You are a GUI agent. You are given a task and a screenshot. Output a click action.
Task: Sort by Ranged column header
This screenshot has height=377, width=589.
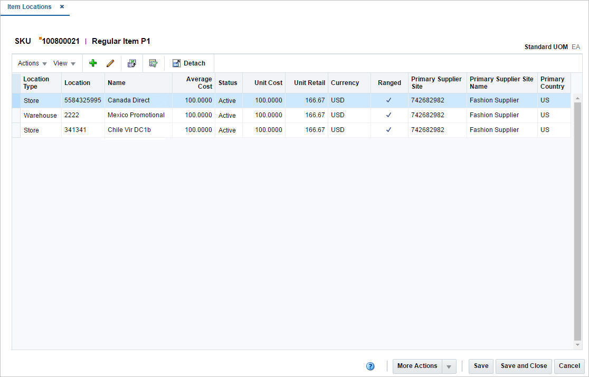(389, 83)
